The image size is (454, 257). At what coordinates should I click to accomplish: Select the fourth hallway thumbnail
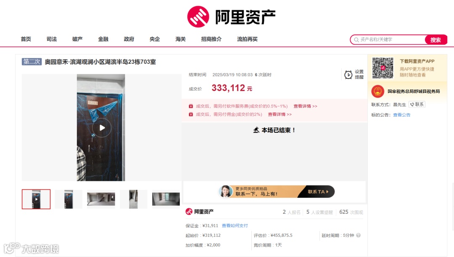tap(134, 199)
